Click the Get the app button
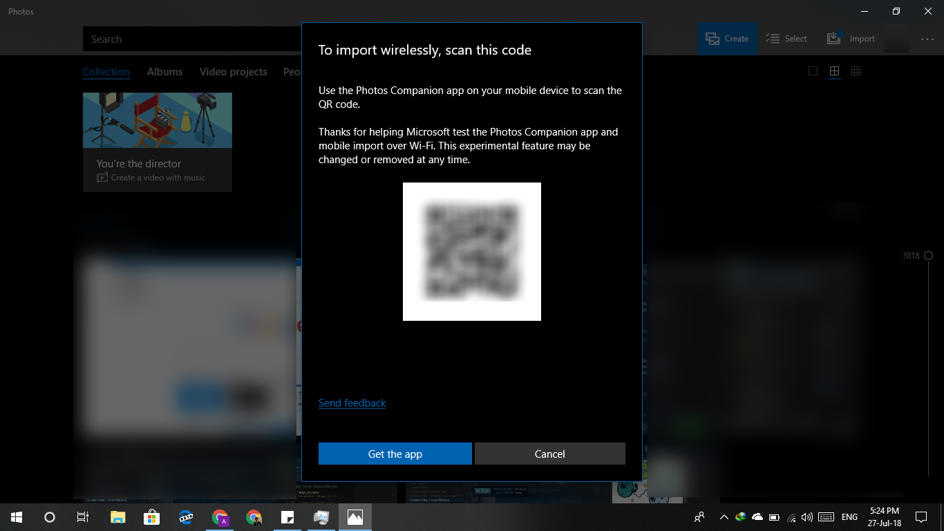The width and height of the screenshot is (944, 531). point(395,454)
